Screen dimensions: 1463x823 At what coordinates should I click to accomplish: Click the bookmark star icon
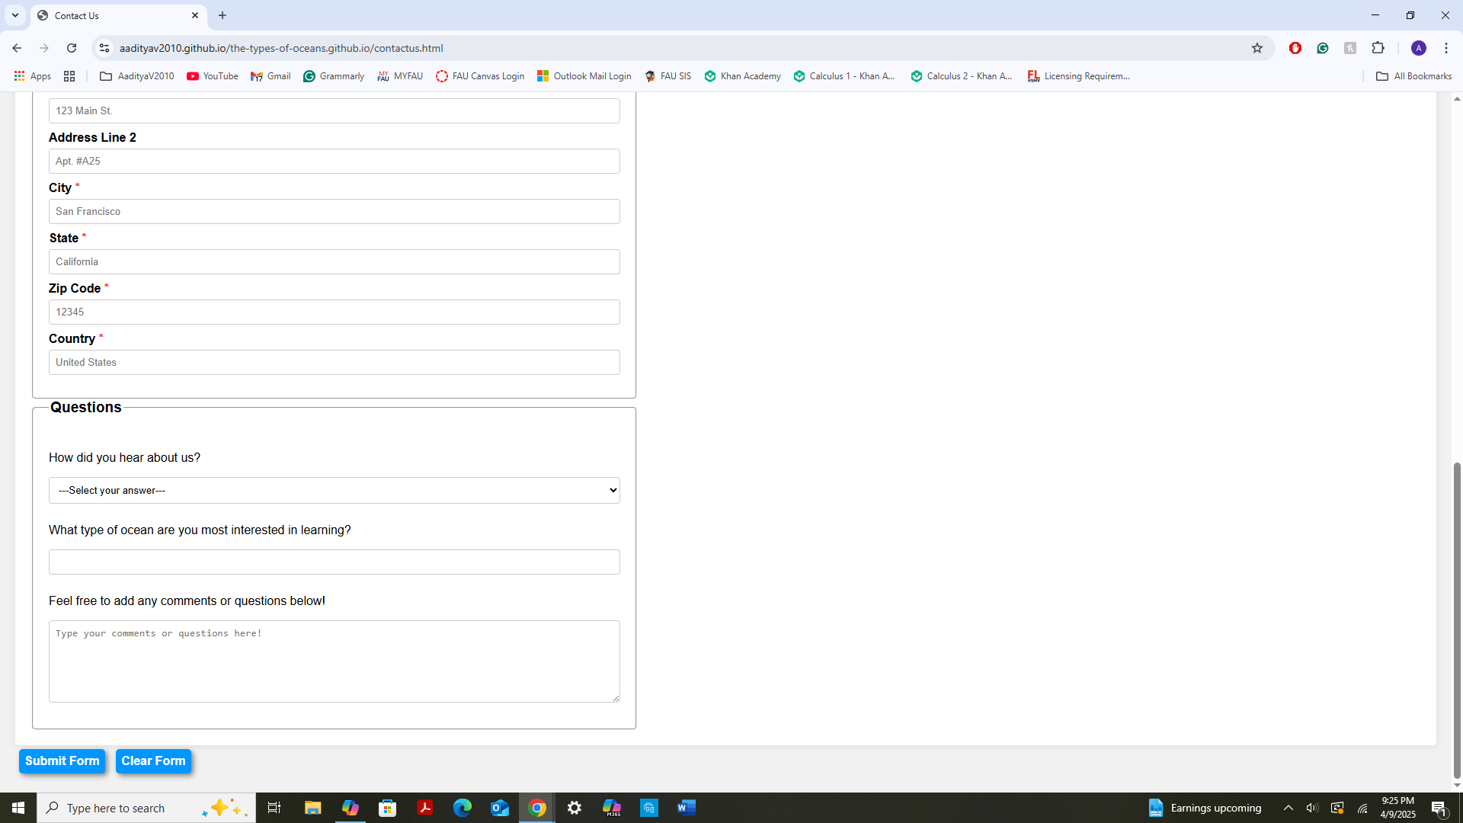[1257, 48]
